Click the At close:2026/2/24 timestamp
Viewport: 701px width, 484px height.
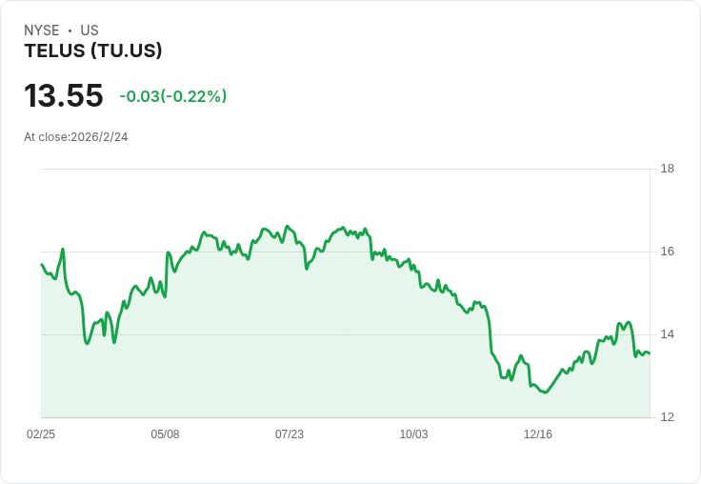(x=76, y=137)
